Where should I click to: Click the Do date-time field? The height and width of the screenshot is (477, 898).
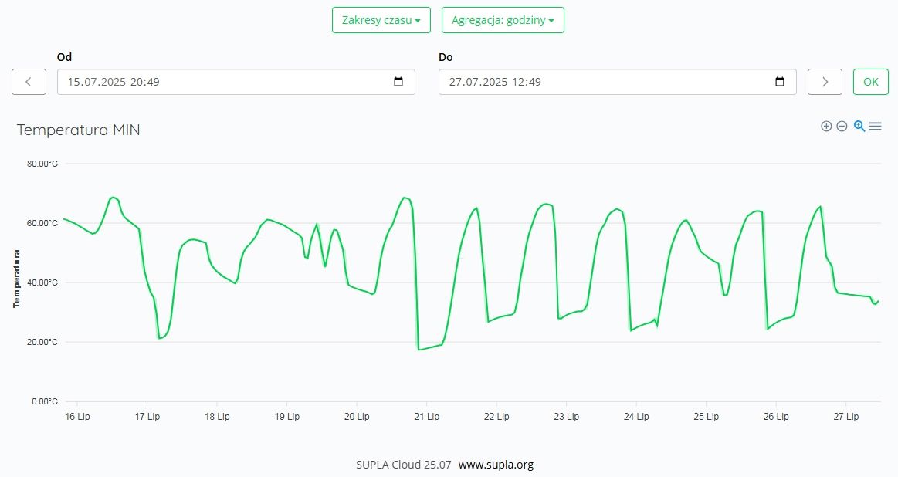click(618, 82)
